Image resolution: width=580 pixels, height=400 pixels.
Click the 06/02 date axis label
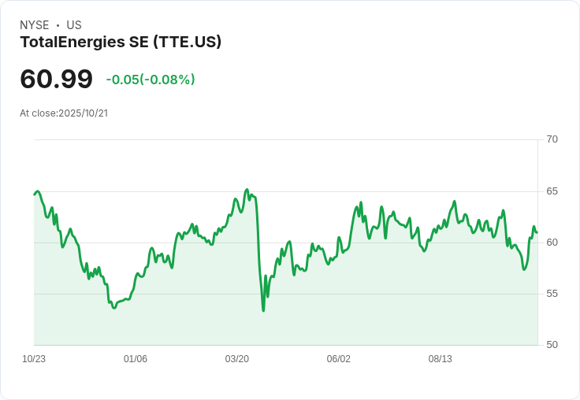click(x=338, y=359)
